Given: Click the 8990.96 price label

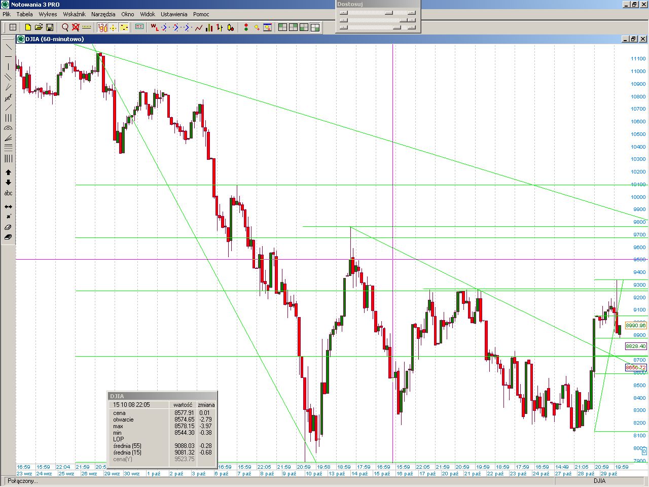Looking at the screenshot, I should pos(636,326).
